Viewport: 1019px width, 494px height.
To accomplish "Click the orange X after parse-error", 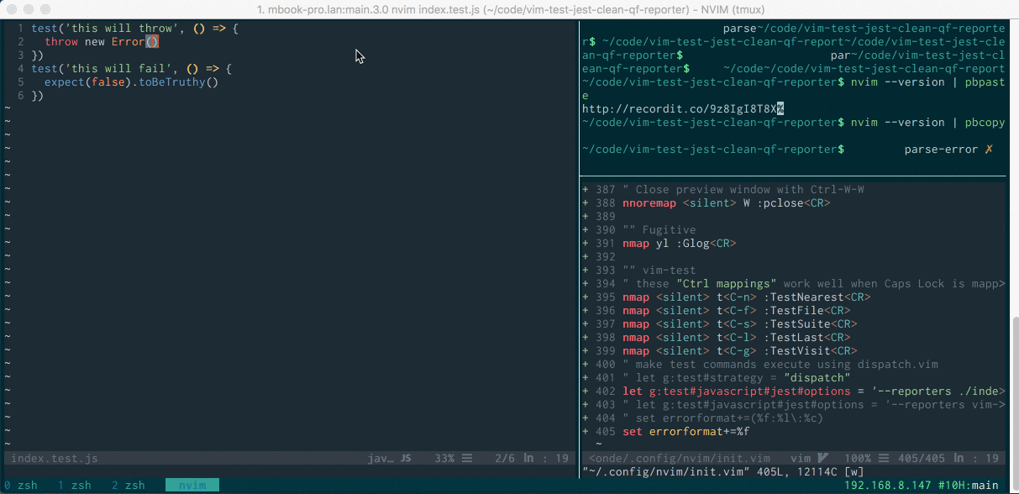I will pyautogui.click(x=988, y=150).
